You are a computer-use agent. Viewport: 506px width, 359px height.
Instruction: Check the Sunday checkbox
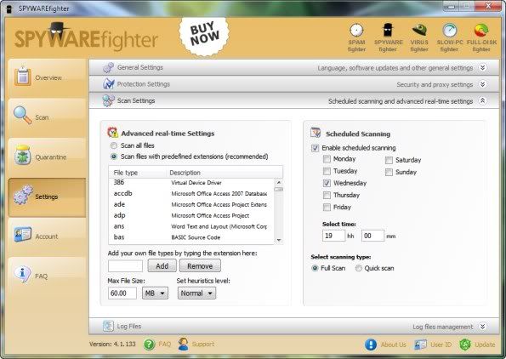[389, 172]
